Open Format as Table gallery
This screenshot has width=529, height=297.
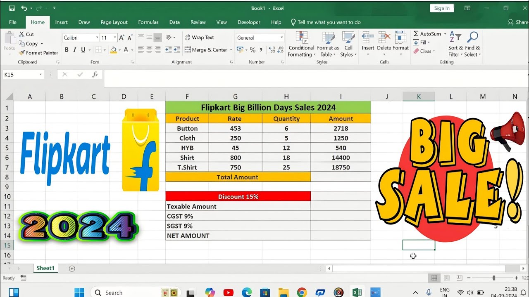pyautogui.click(x=328, y=45)
